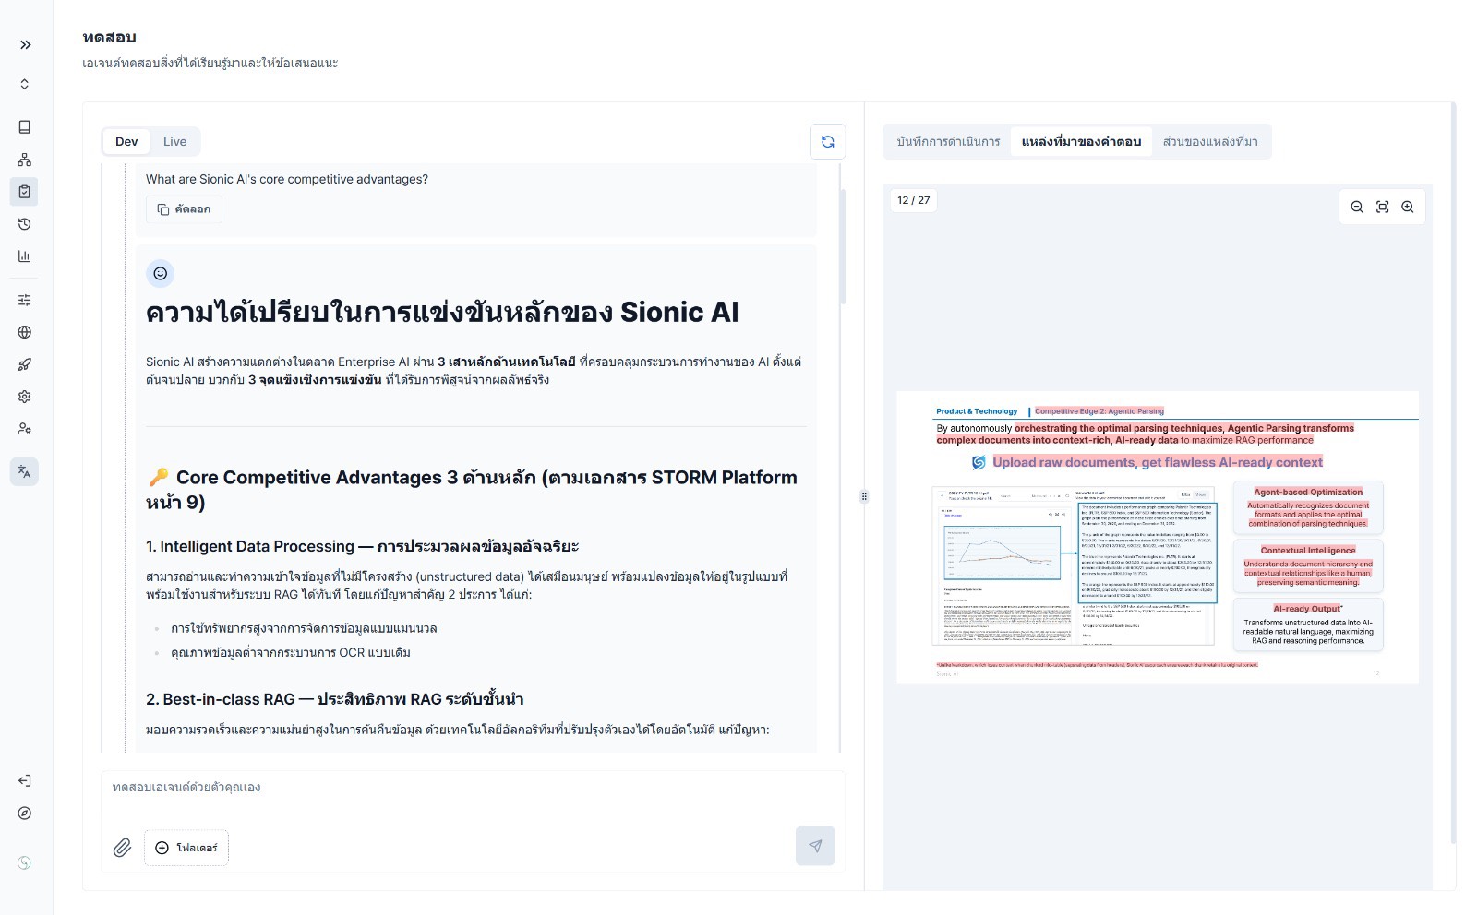Click the chat vertical scrollbar
1477x915 pixels.
[x=842, y=247]
